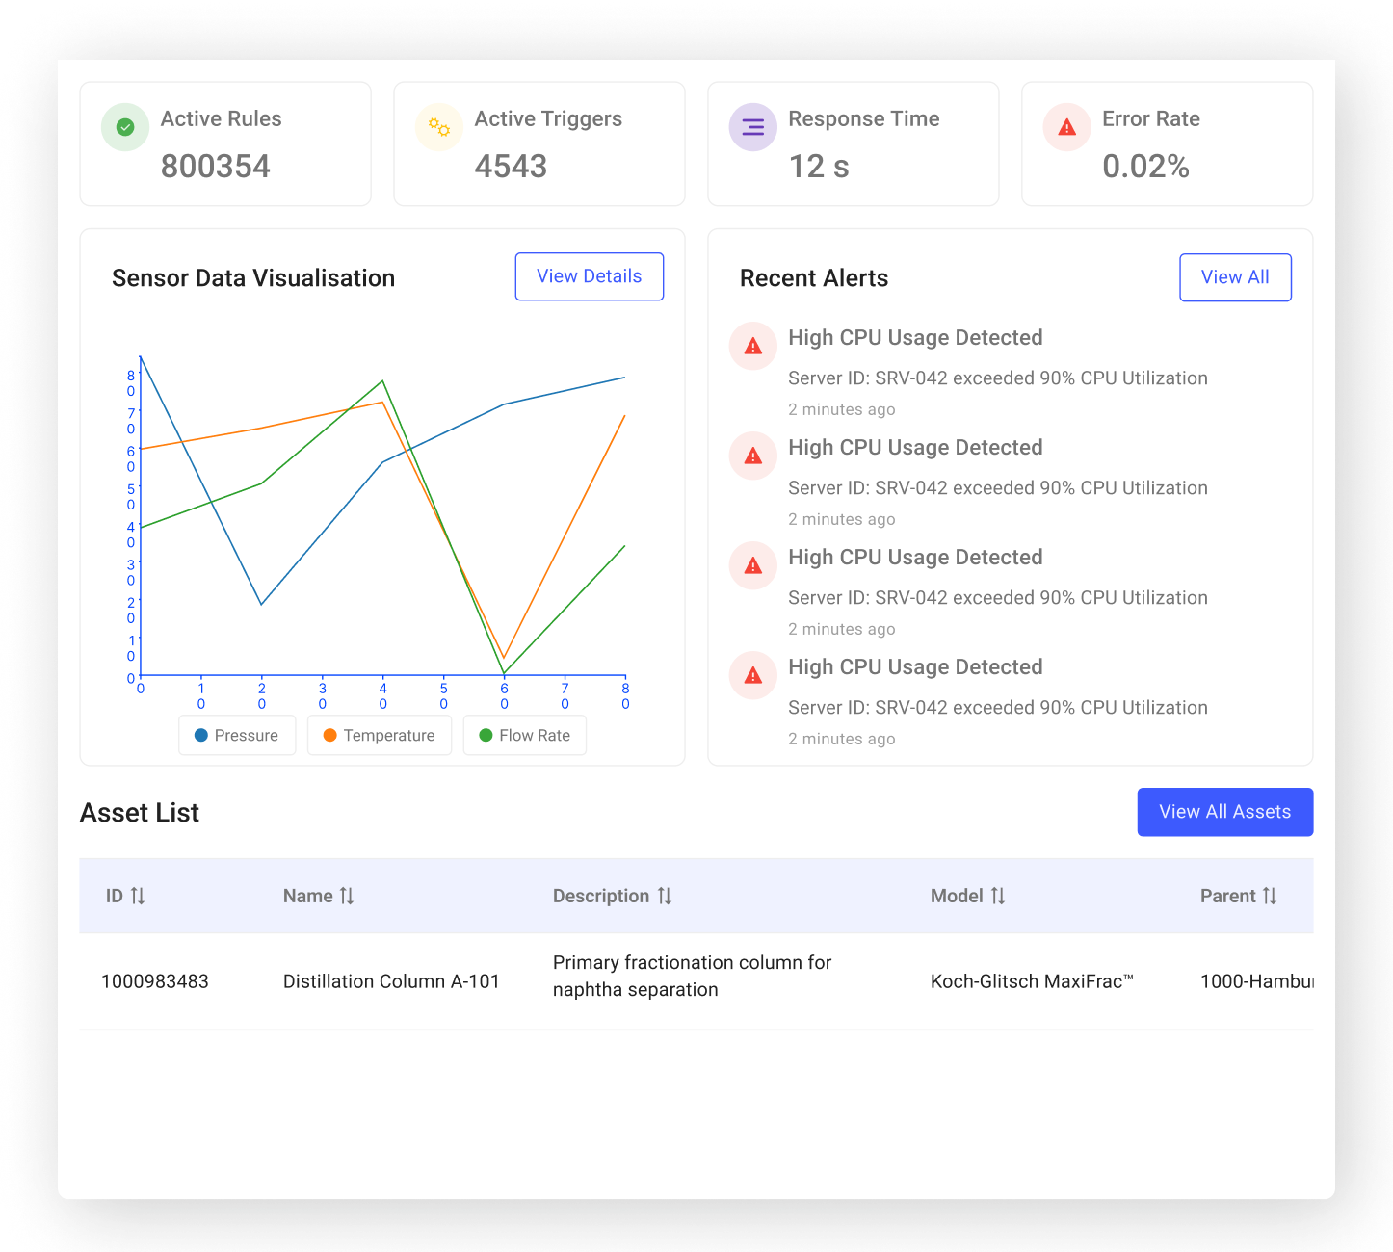
Task: Sort assets using Name sort arrows
Action: click(347, 897)
